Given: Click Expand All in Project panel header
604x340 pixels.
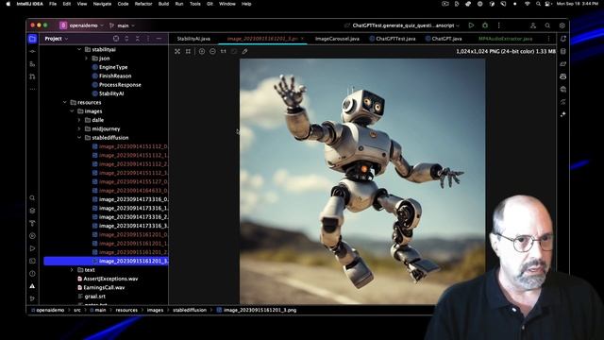Looking at the screenshot, I should [x=126, y=39].
